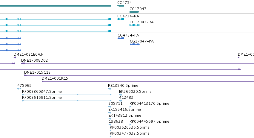This screenshot has height=138, width=254.
Task: Click the RP003477033.5prime EST label
Action: [x=130, y=134]
